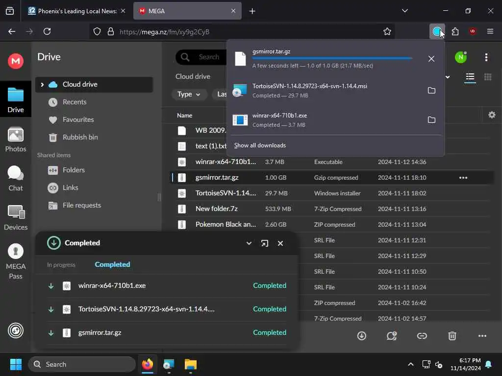
Task: Click the gsmirror.tar.gz download progress bar
Action: point(332,59)
